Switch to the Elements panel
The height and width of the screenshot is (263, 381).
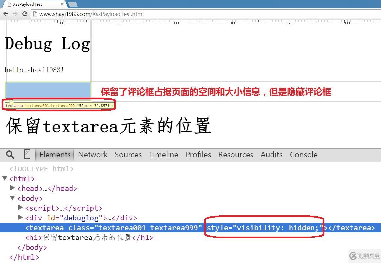[55, 155]
